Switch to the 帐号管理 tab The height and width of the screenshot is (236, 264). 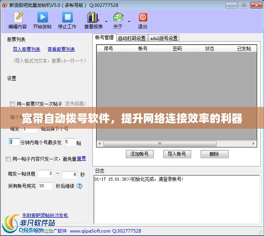coord(105,37)
